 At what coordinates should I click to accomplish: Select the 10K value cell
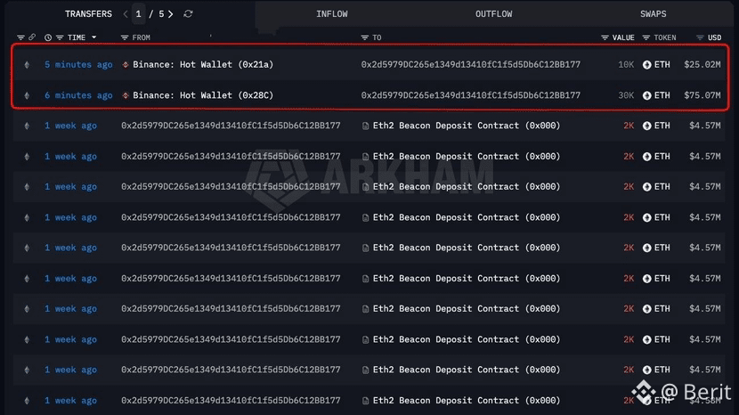pos(626,65)
